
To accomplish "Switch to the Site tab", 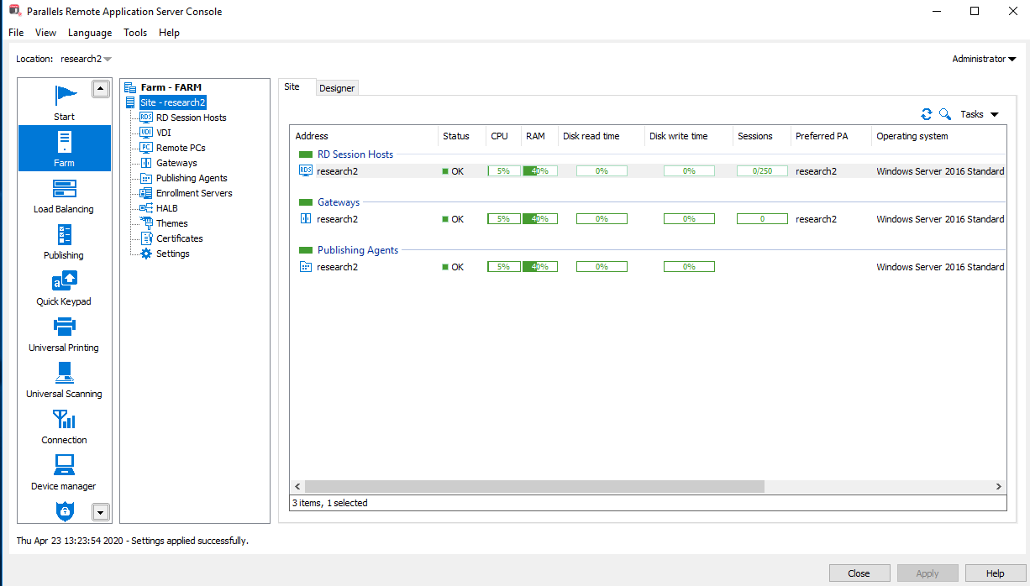I will coord(292,86).
